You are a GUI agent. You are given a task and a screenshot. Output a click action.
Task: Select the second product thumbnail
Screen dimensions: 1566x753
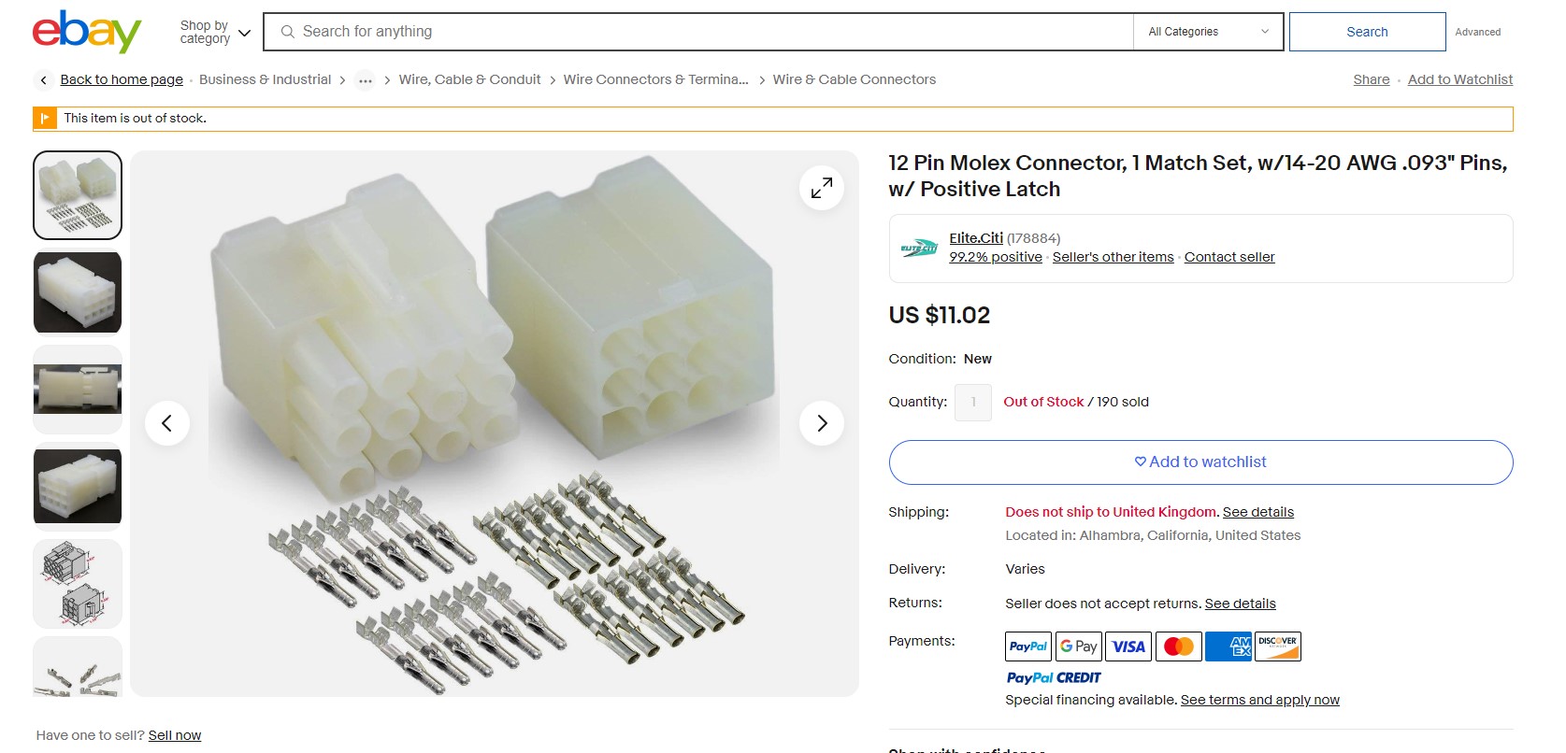78,292
